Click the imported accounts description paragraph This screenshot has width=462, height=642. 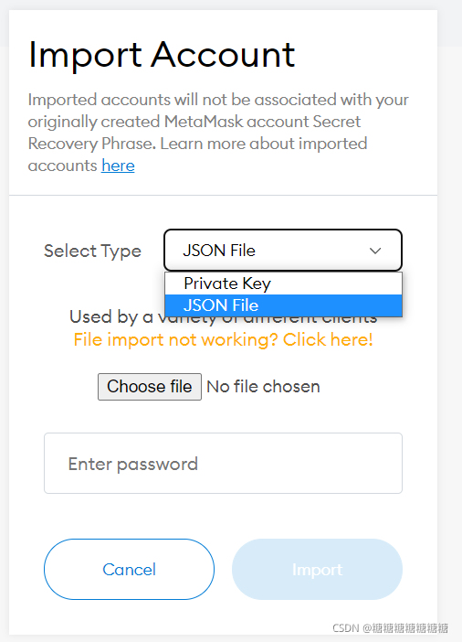pyautogui.click(x=218, y=133)
